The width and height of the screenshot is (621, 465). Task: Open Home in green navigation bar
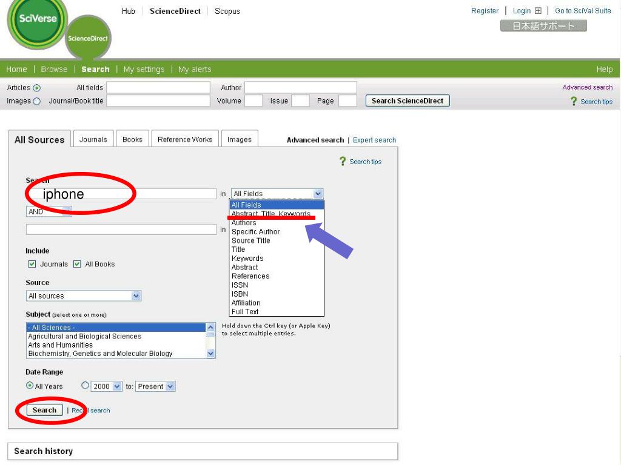click(16, 69)
